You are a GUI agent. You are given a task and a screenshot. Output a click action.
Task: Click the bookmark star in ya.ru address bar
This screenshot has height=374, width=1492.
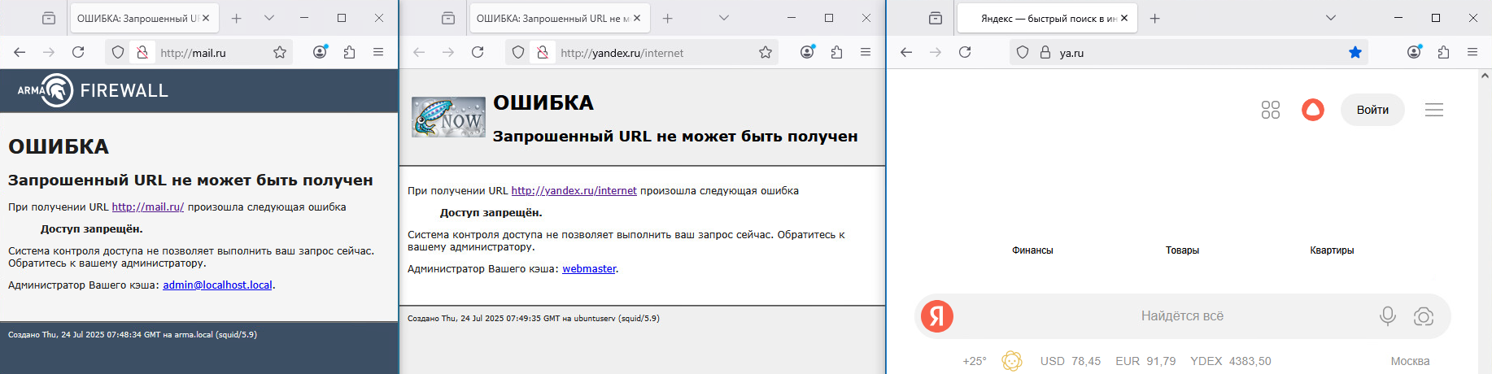click(x=1355, y=52)
